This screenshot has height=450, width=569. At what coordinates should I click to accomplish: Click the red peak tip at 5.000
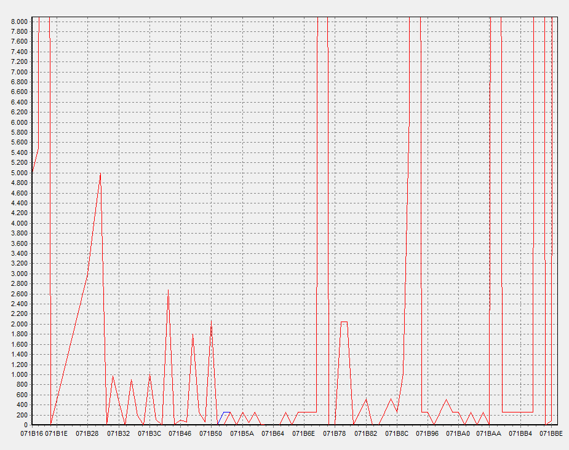point(100,174)
